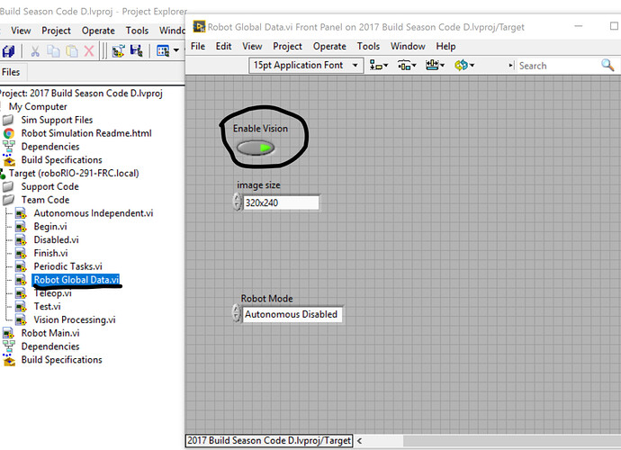The height and width of the screenshot is (450, 621).
Task: Click the 2017 Build Season Code D.lvproj/Target context label
Action: [x=269, y=440]
